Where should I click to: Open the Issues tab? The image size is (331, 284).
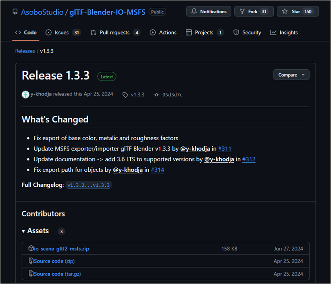(x=63, y=33)
